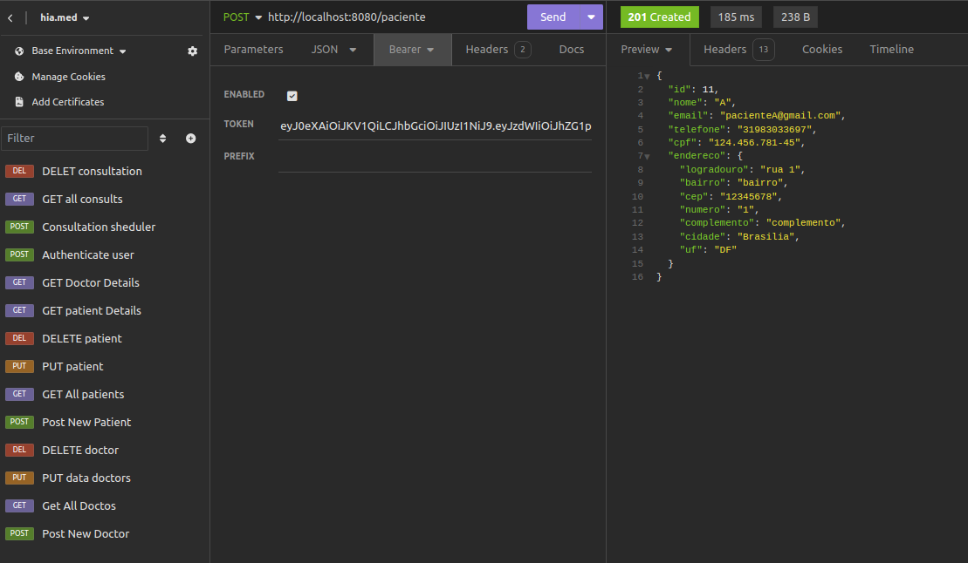The width and height of the screenshot is (968, 563).
Task: Open the Timeline tab
Action: (891, 50)
